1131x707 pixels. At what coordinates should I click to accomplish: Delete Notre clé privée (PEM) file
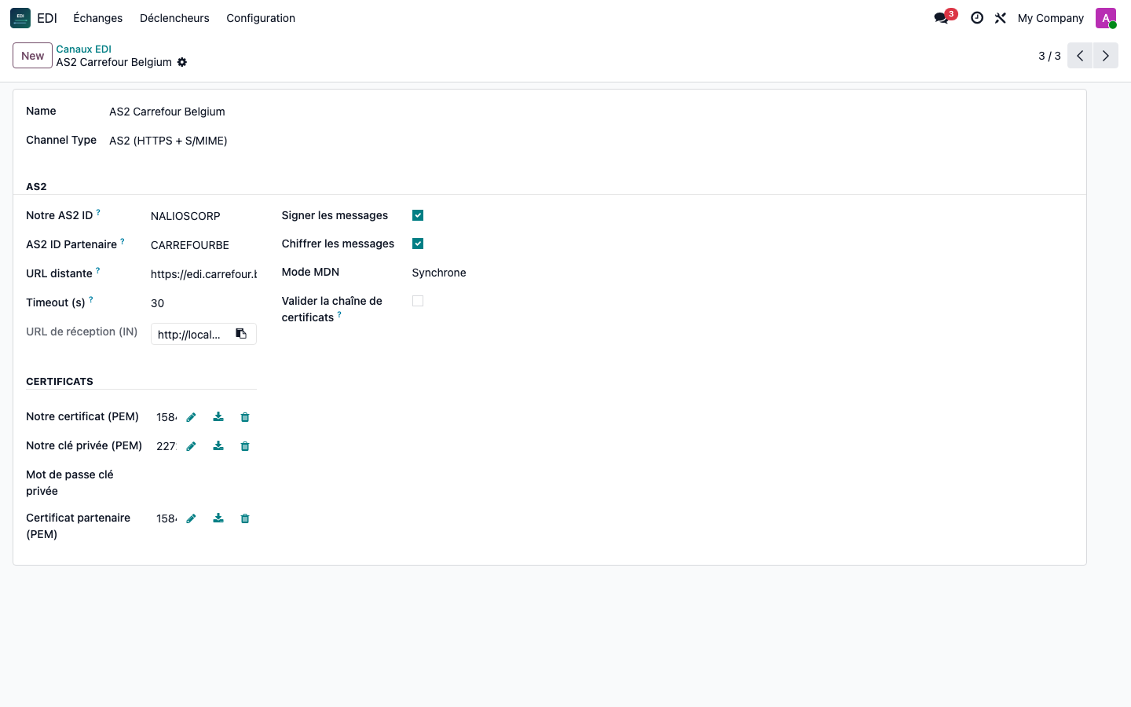click(245, 446)
